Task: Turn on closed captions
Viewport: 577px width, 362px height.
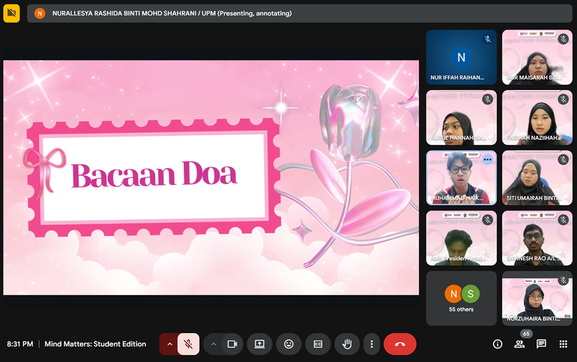Action: pyautogui.click(x=318, y=344)
